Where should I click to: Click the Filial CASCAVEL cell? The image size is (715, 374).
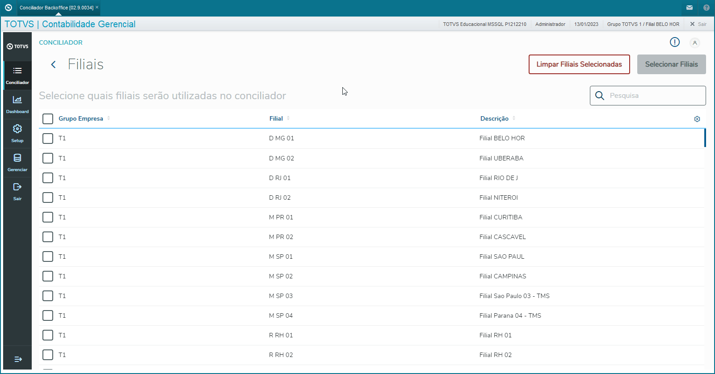coord(503,237)
